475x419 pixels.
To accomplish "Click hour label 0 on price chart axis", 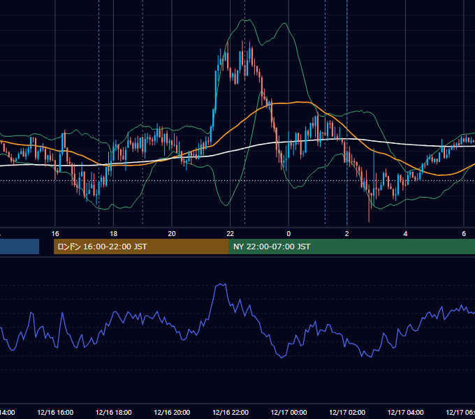I will pyautogui.click(x=288, y=234).
